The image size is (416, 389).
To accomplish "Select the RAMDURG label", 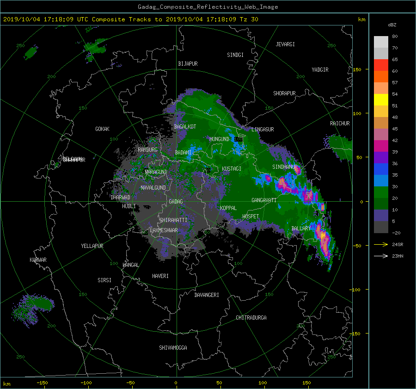I will click(147, 150).
